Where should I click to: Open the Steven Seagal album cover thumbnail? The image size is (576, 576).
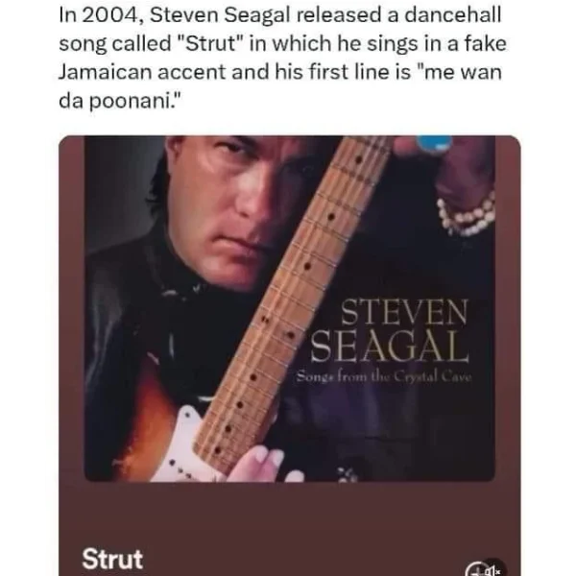pyautogui.click(x=290, y=308)
